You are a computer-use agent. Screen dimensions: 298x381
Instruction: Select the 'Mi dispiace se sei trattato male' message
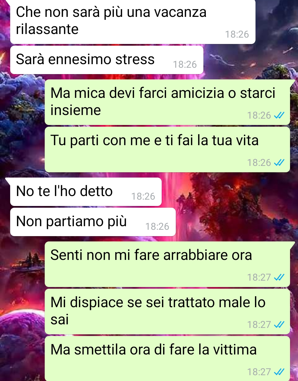(167, 312)
